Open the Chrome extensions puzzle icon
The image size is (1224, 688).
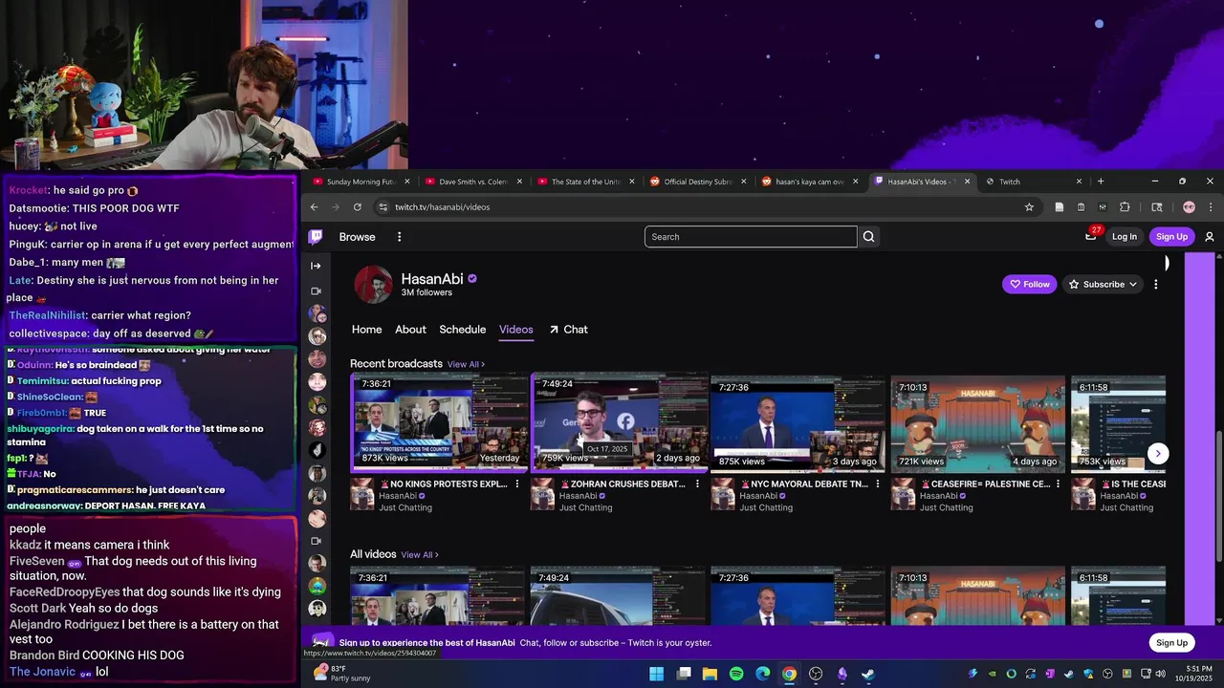1125,207
